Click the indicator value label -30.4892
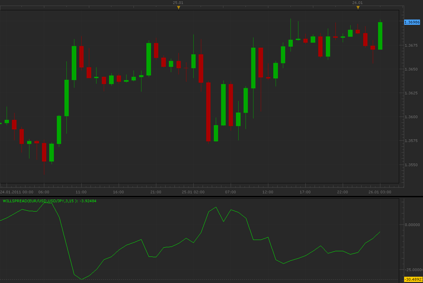This screenshot has height=283, width=423. tap(413, 279)
